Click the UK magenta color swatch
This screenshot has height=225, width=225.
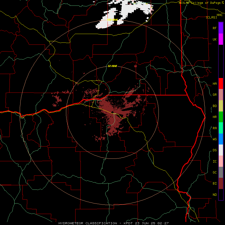point(221,39)
